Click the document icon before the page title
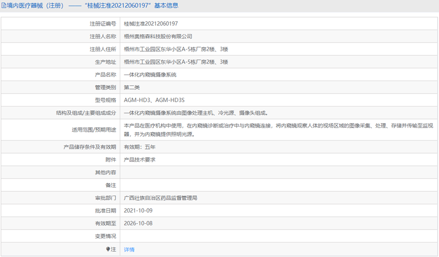This screenshot has width=439, height=257. pos(4,6)
